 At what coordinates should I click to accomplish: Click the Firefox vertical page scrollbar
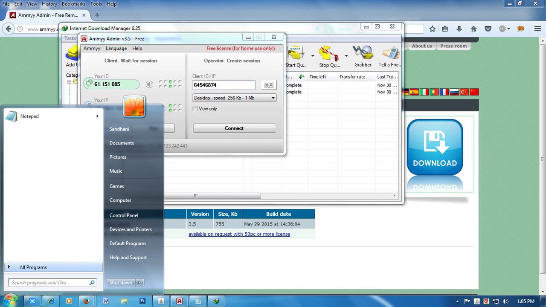click(542, 159)
